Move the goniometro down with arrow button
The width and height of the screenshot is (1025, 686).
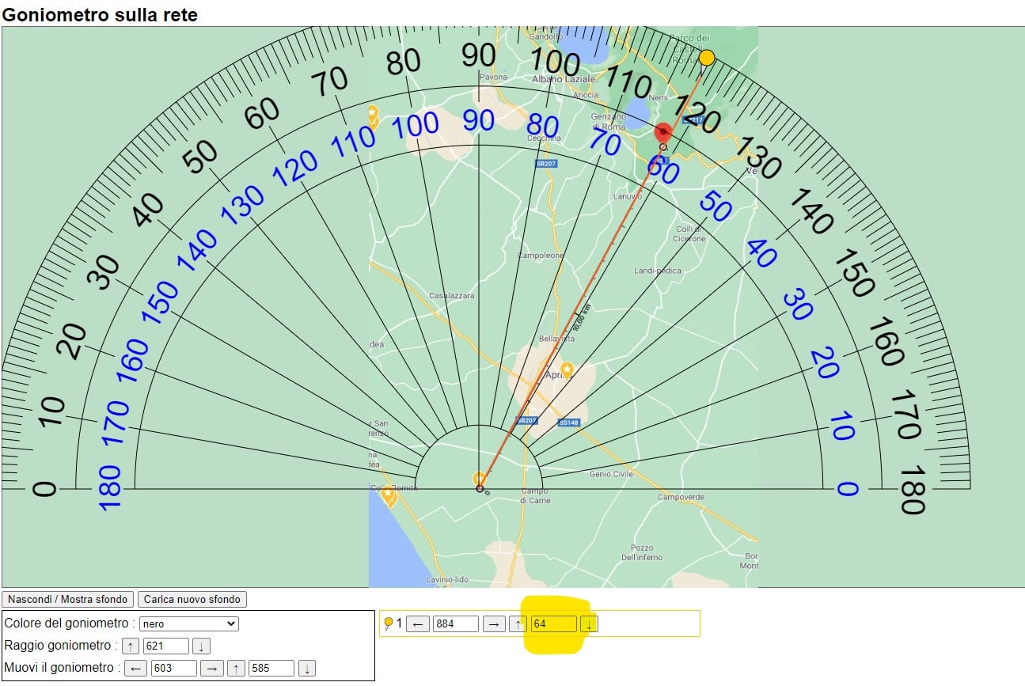(307, 669)
